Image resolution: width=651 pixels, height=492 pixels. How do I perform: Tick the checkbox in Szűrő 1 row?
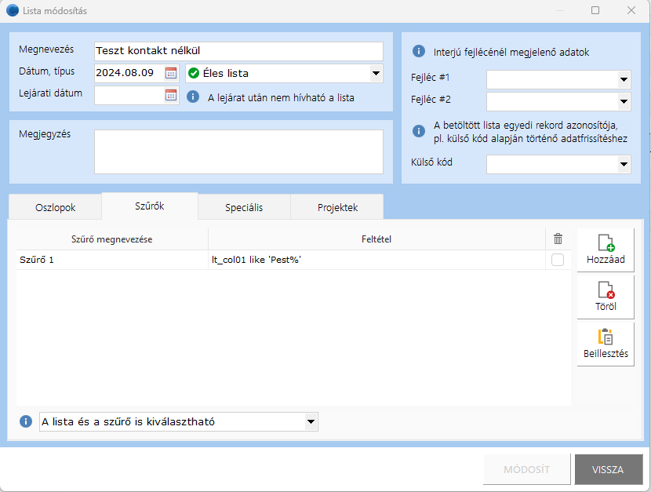558,260
